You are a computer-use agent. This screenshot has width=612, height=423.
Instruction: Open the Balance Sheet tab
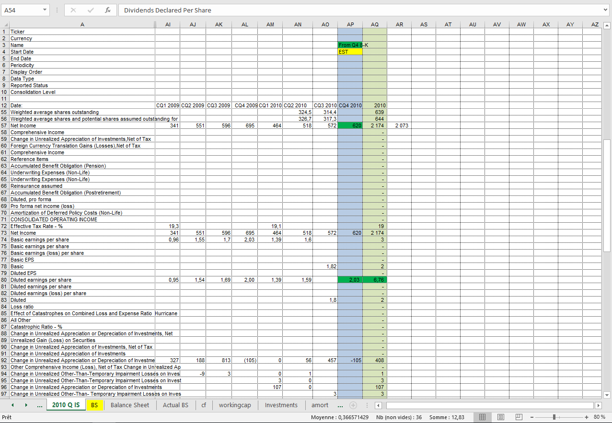pos(130,405)
